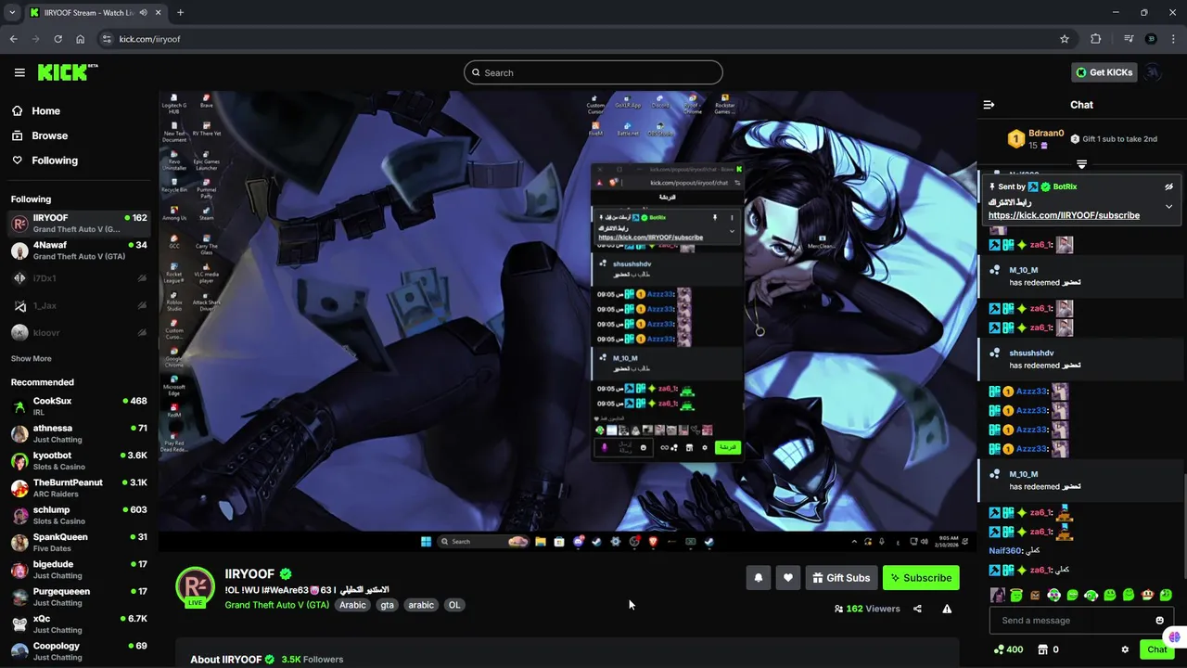Insert angry brown box emote

pyautogui.click(x=1035, y=596)
